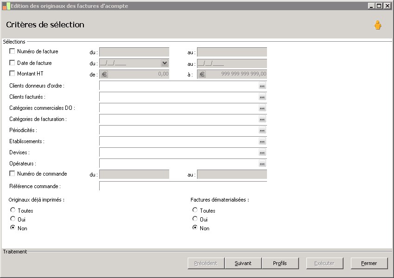Open lookup button for Périodicités
The image size is (394, 278).
262,131
